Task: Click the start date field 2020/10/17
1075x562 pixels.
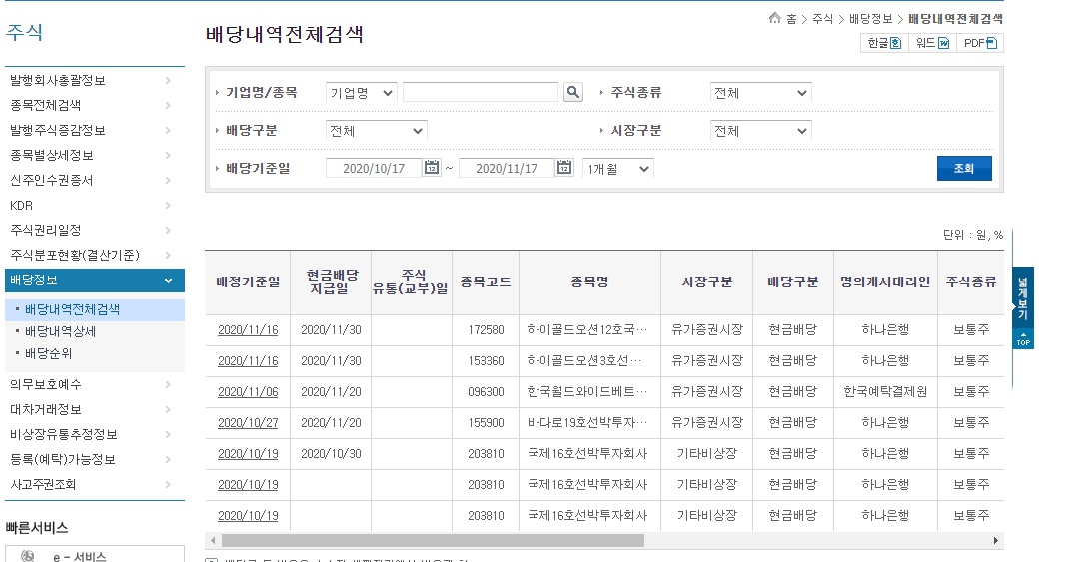Action: click(373, 168)
